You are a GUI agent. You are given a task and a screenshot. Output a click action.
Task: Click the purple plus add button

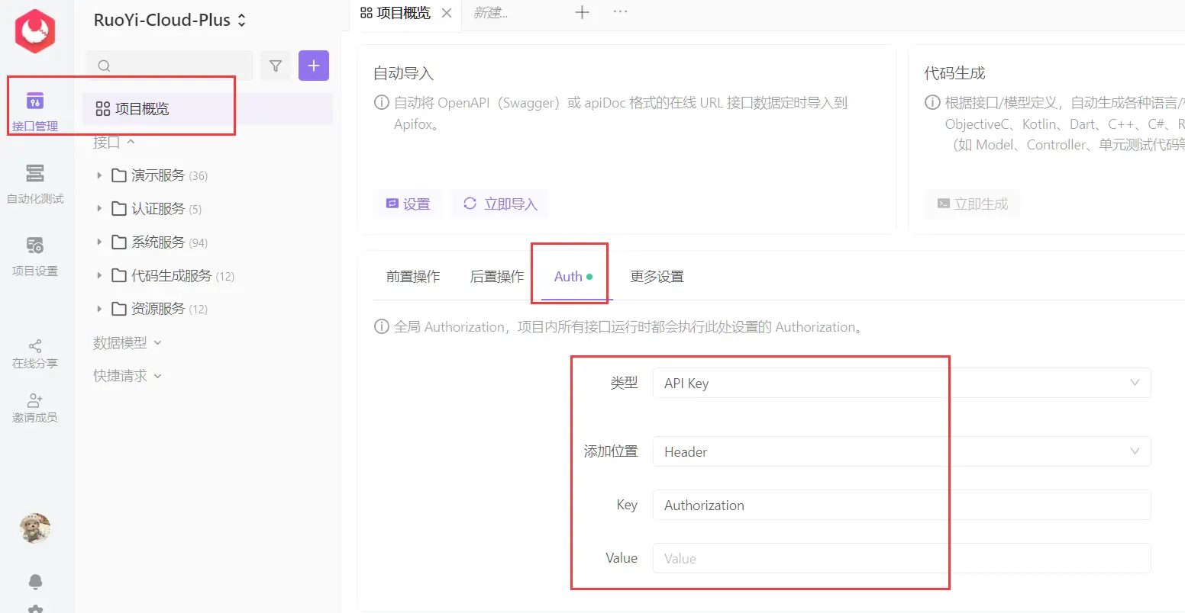pos(314,66)
